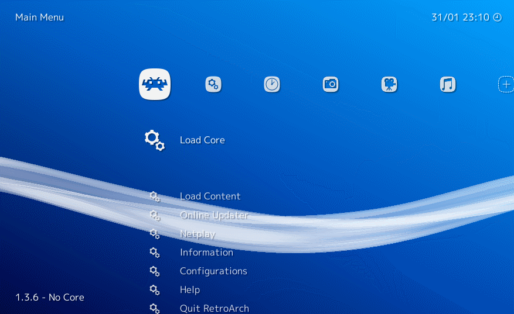Open the Configurations menu entry
Screen dimensions: 514x314
tap(213, 271)
